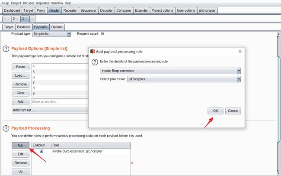Image resolution: width=281 pixels, height=176 pixels.
Task: Add a new Intruder tab with the ... tab
Action: [32, 19]
